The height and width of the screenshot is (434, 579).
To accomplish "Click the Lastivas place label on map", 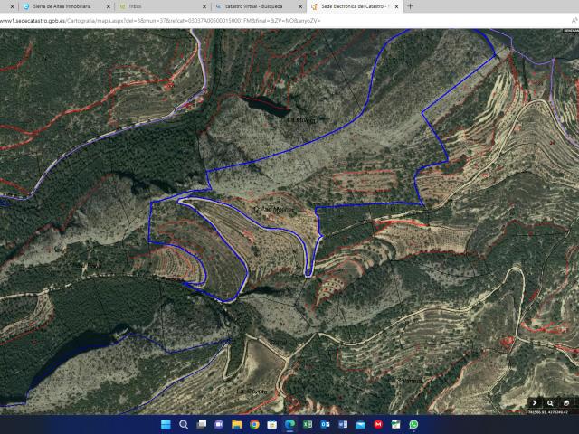I will click(301, 118).
